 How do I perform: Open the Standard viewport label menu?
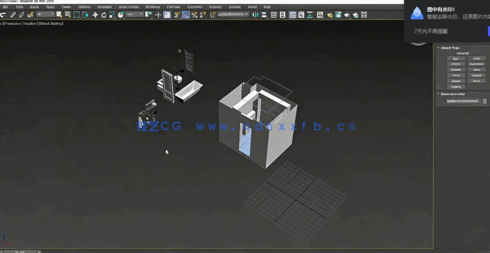[x=29, y=24]
